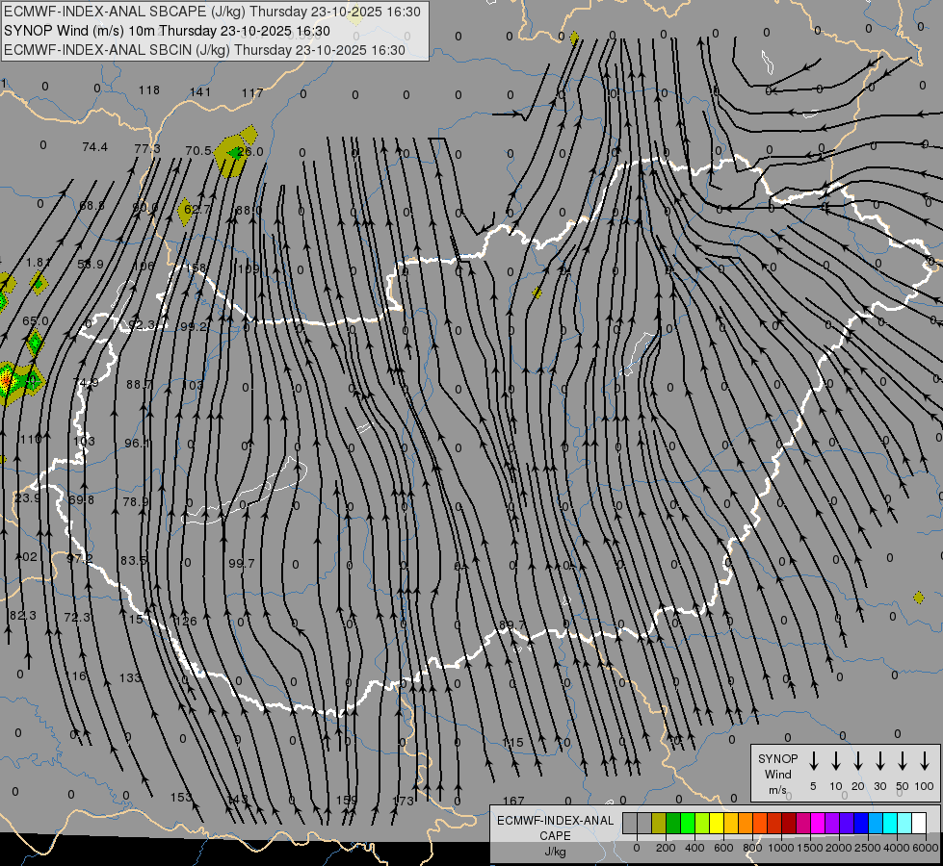Click the map value 69.8
Image resolution: width=943 pixels, height=866 pixels.
(x=81, y=500)
